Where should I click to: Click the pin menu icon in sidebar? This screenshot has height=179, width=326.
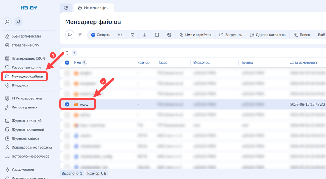point(18,22)
